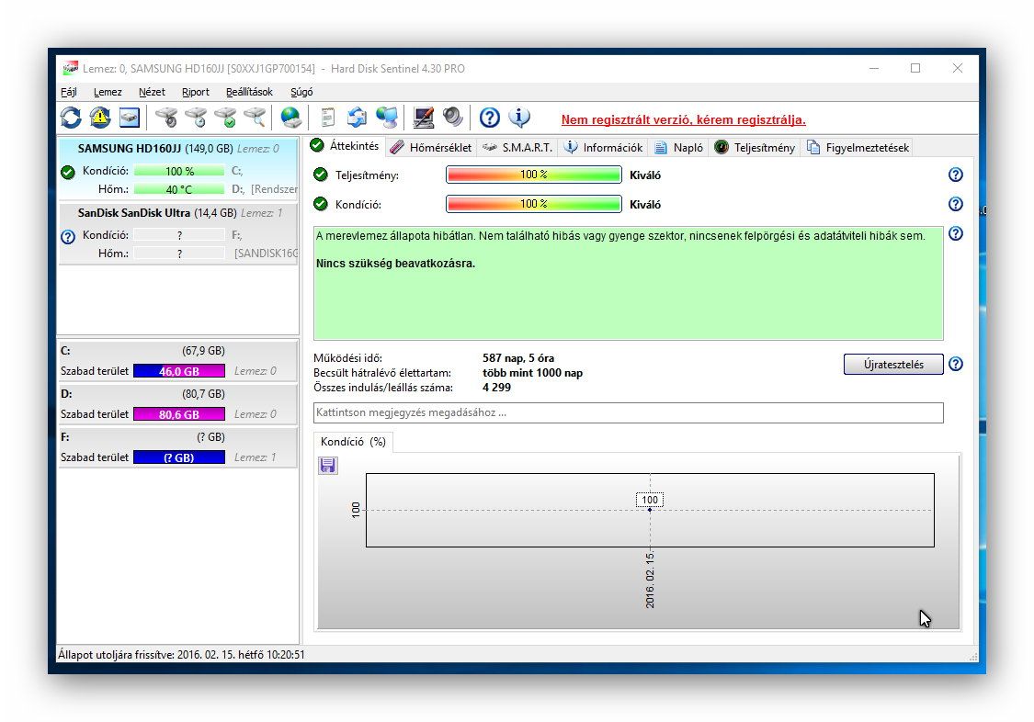
Task: Switch to the Hőmérséklet tab
Action: click(x=431, y=148)
